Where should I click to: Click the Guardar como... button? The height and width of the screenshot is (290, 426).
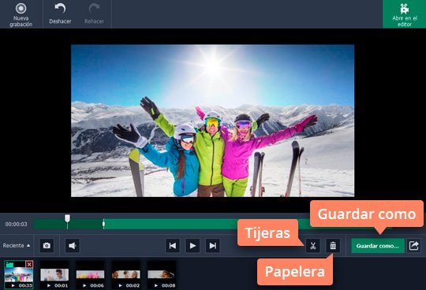[x=378, y=246]
